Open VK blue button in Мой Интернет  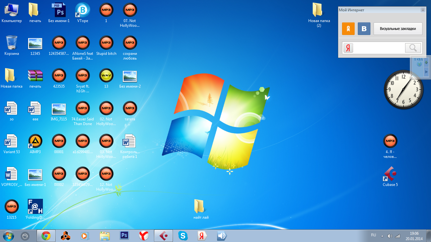pos(364,29)
